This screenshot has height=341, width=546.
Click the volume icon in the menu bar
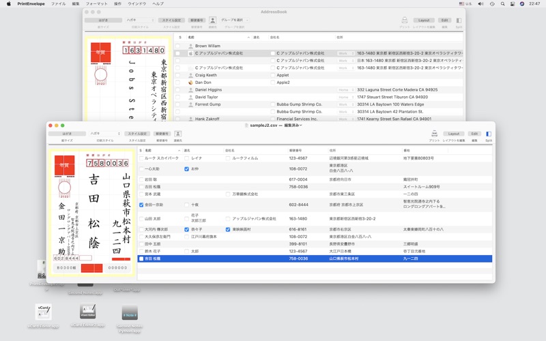(480, 4)
